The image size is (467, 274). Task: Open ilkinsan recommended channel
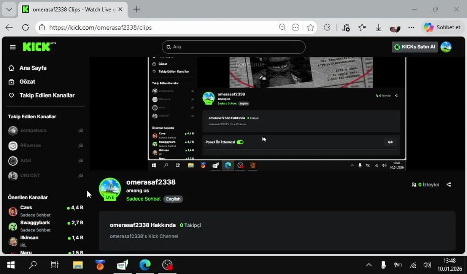46,241
